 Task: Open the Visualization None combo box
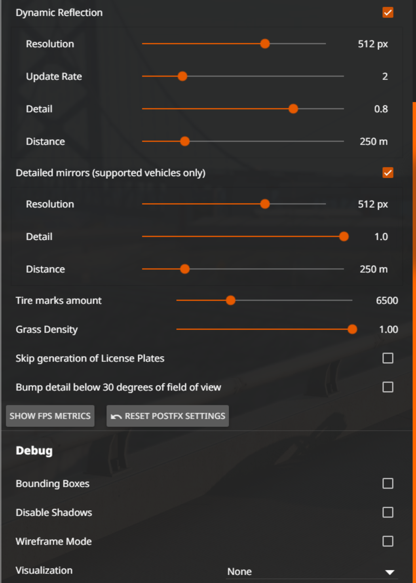pos(312,572)
